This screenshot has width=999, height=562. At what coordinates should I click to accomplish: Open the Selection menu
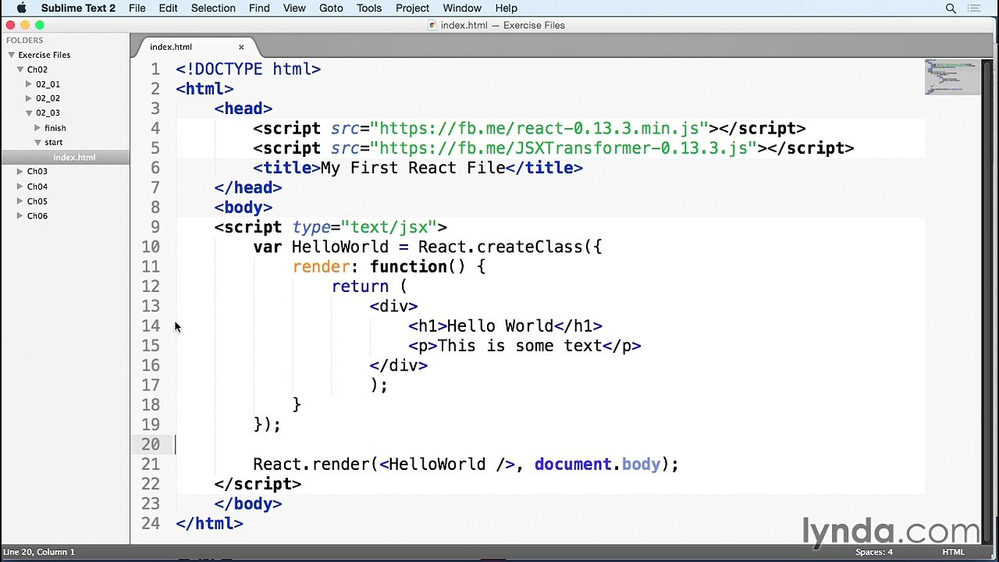click(213, 8)
